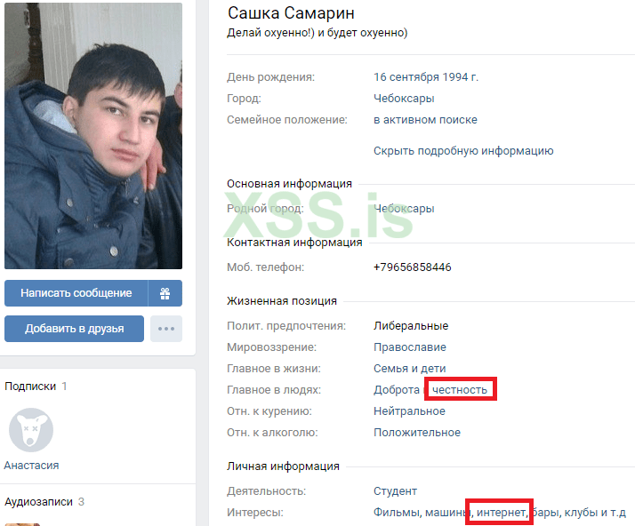Click the 'Чебоксары' city link
This screenshot has height=526, width=635.
click(404, 99)
